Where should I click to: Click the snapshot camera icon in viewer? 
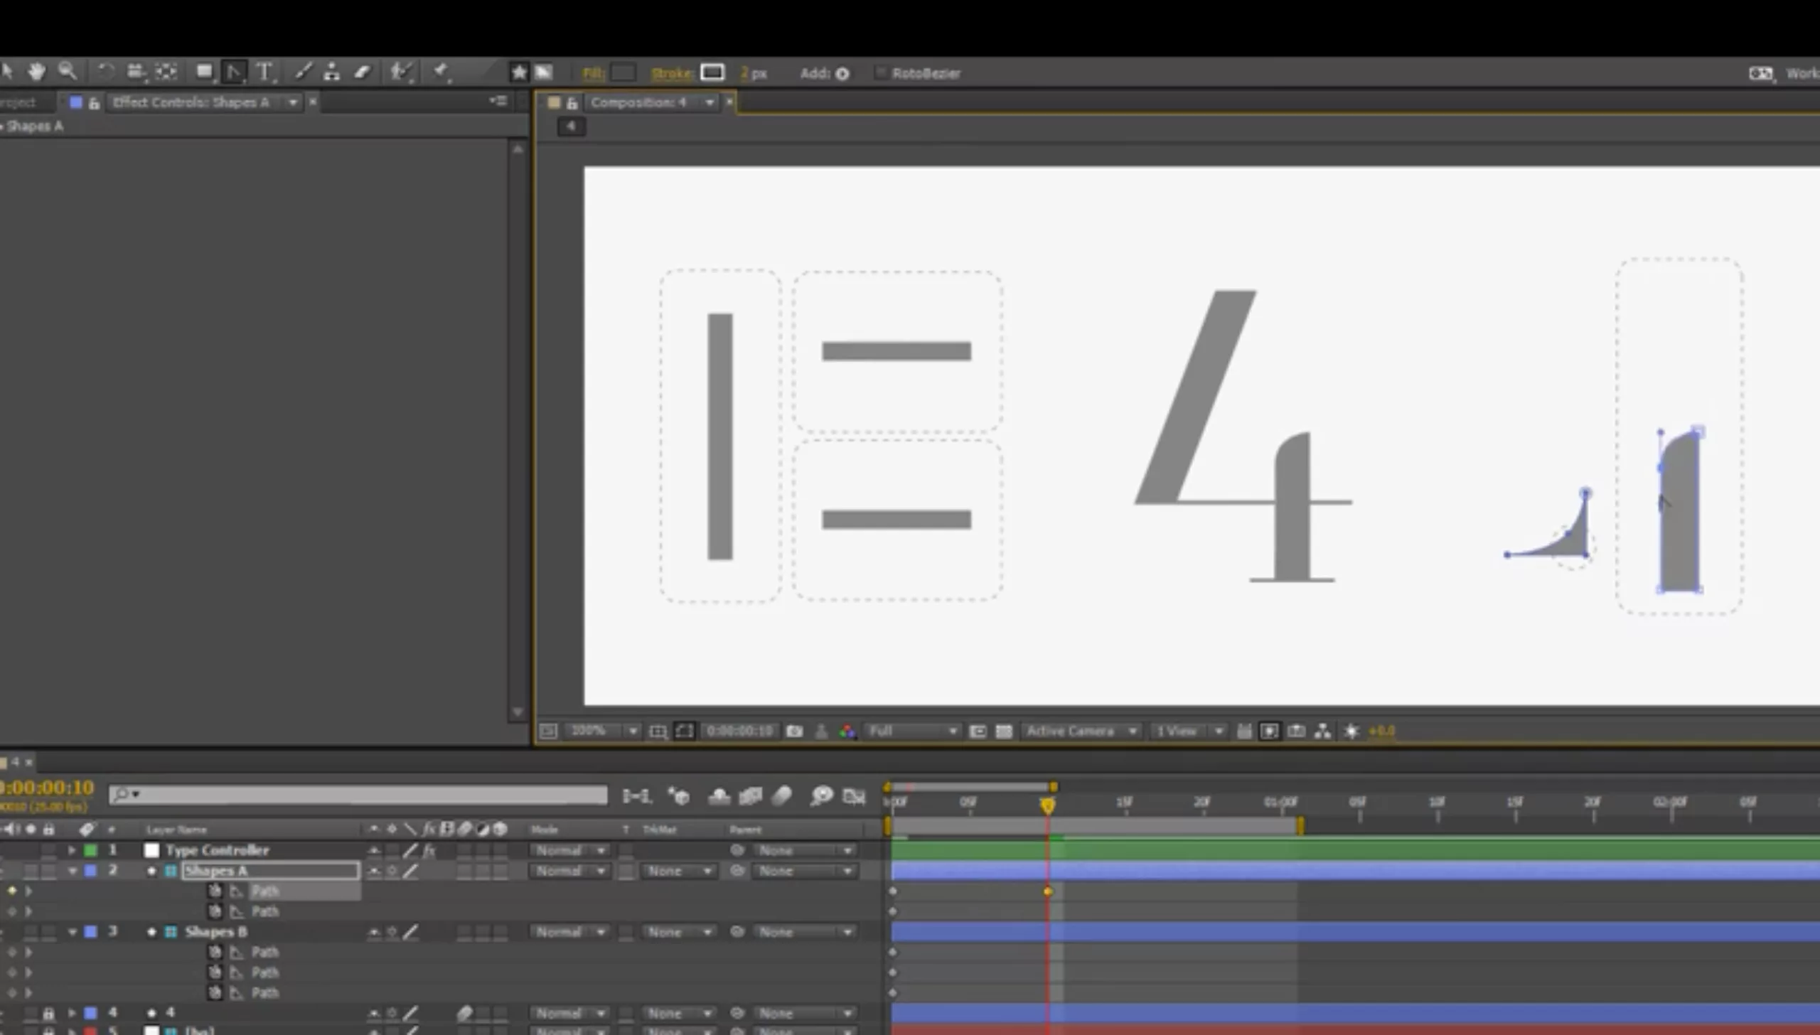click(795, 731)
